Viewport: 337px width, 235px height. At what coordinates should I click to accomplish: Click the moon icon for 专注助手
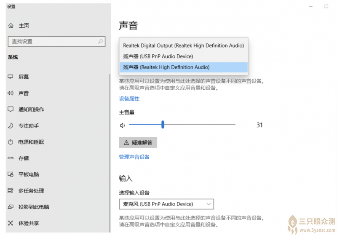click(x=11, y=126)
